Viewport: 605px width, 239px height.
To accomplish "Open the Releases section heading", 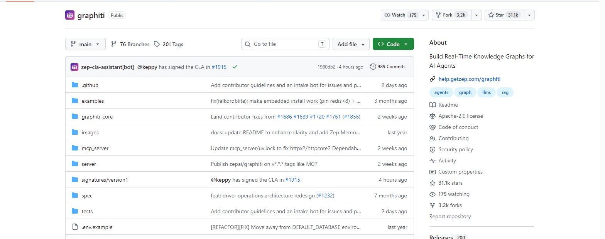I will click(441, 237).
